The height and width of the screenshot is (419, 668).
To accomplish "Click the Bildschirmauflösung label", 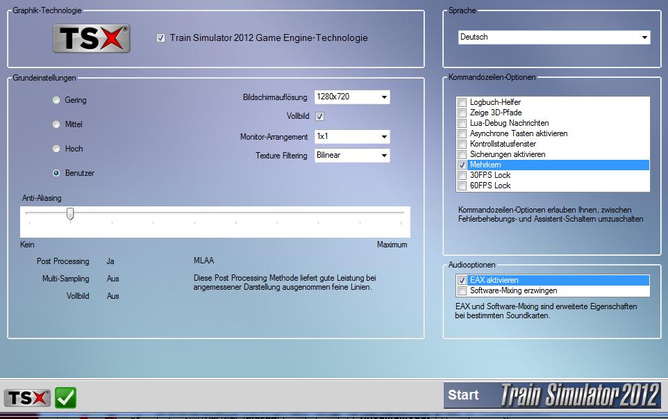I will [x=275, y=97].
